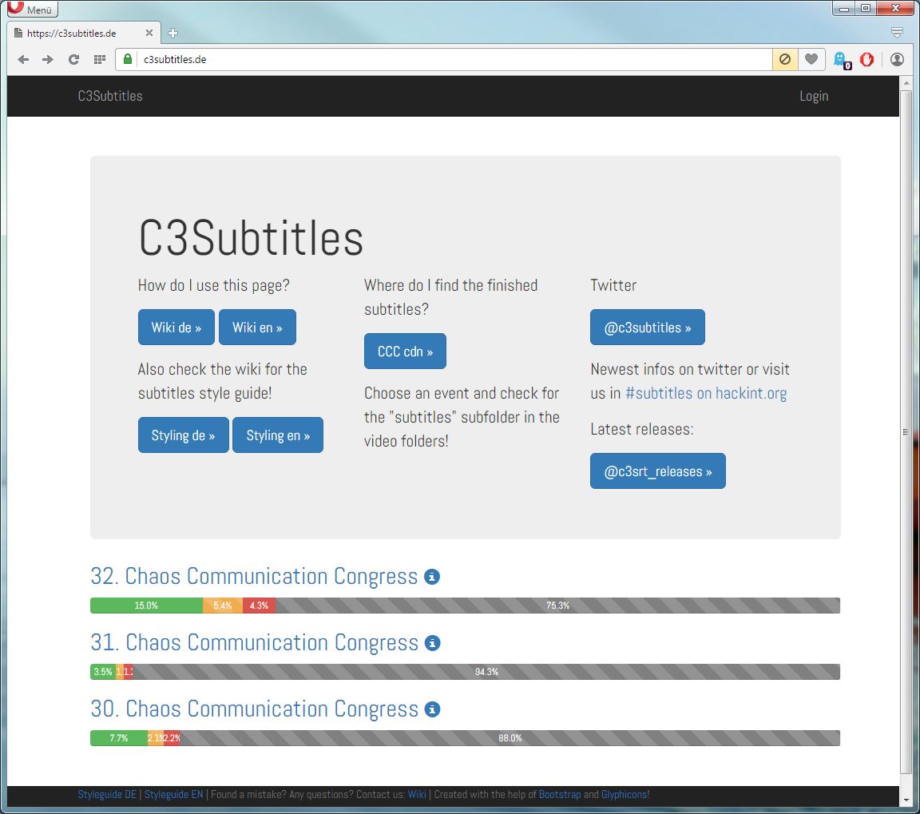Click the ad blocker badge icon

[x=784, y=59]
